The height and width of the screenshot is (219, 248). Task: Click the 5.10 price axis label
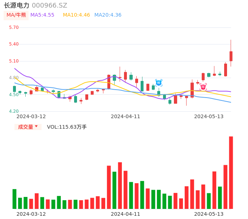[x=14, y=61]
